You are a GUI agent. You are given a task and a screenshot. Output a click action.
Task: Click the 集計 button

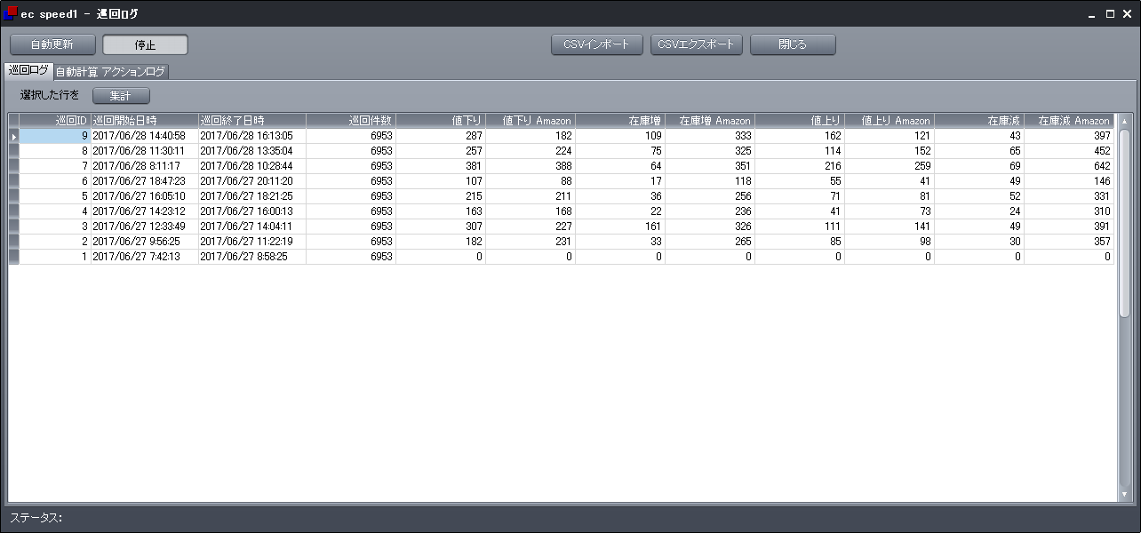pyautogui.click(x=121, y=95)
